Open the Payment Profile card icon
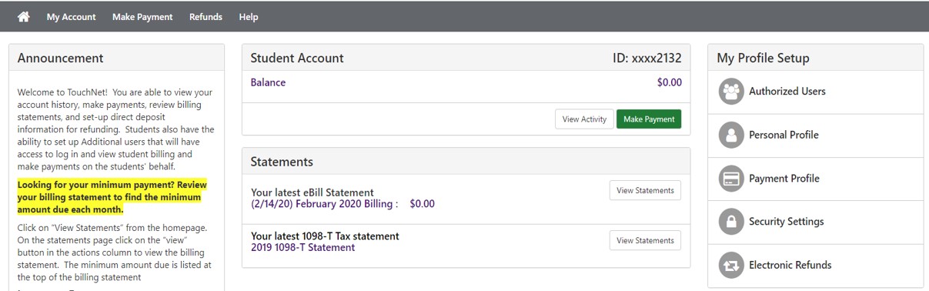This screenshot has width=929, height=291. (730, 179)
